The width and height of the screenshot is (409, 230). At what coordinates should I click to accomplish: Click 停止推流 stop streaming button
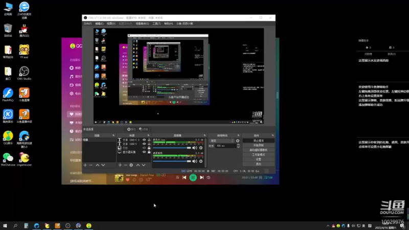pos(259,141)
